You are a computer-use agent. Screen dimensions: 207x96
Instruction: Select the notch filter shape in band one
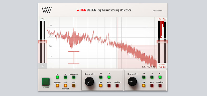[x=109, y=77]
